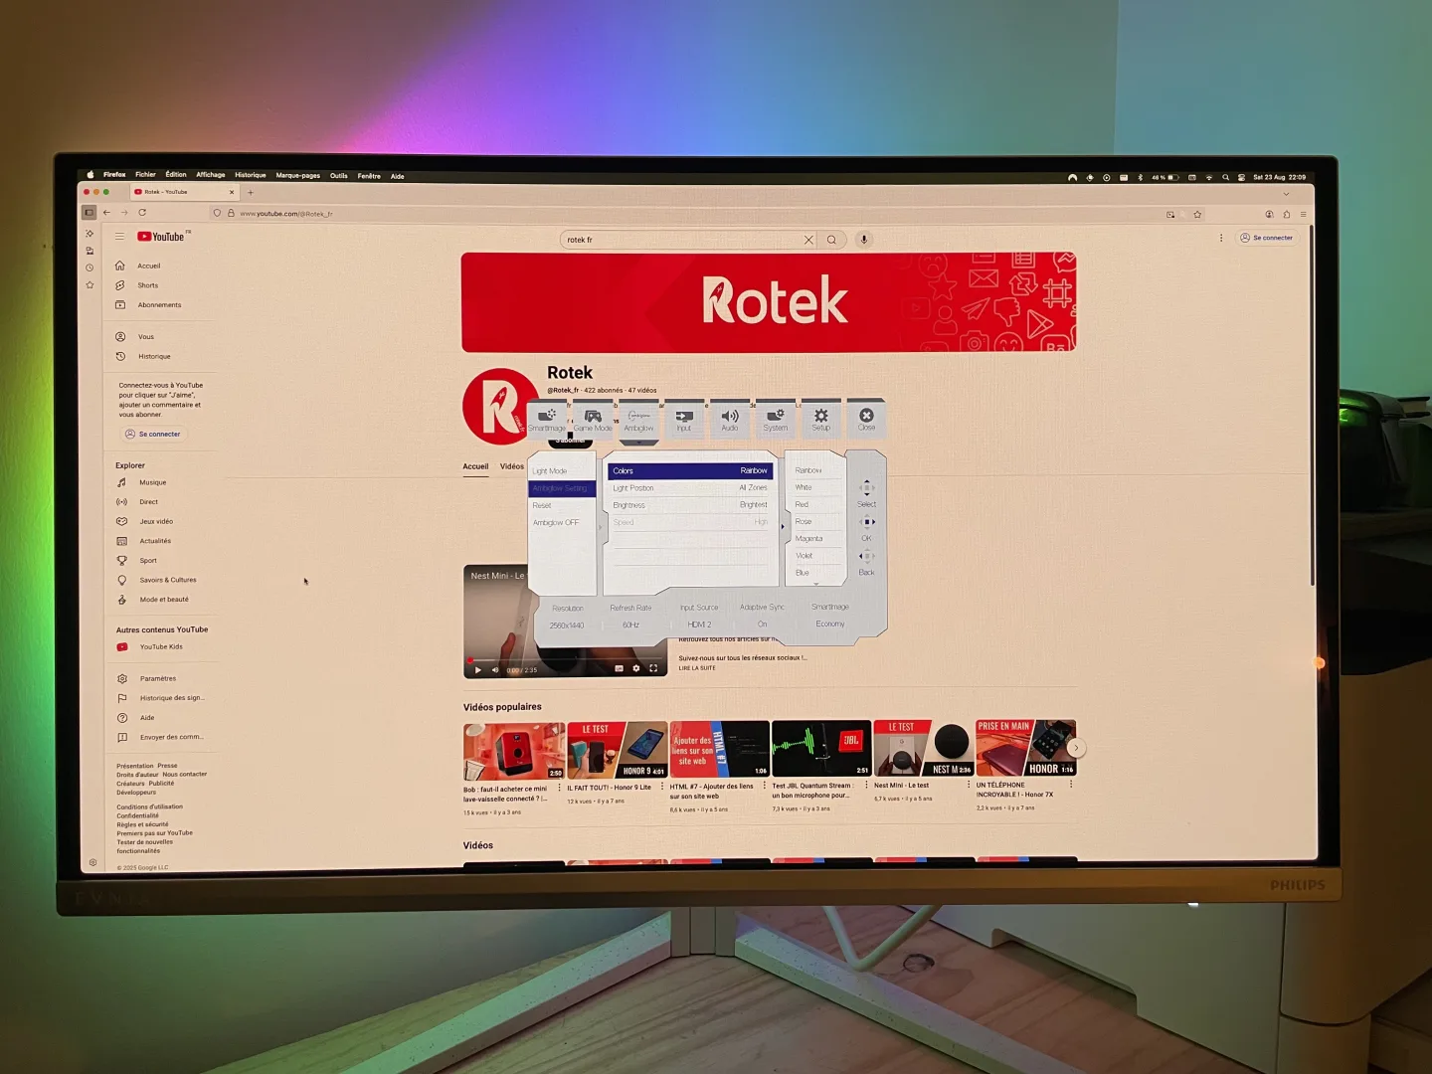The width and height of the screenshot is (1432, 1074).
Task: Open the Input OSD icon
Action: [x=684, y=419]
